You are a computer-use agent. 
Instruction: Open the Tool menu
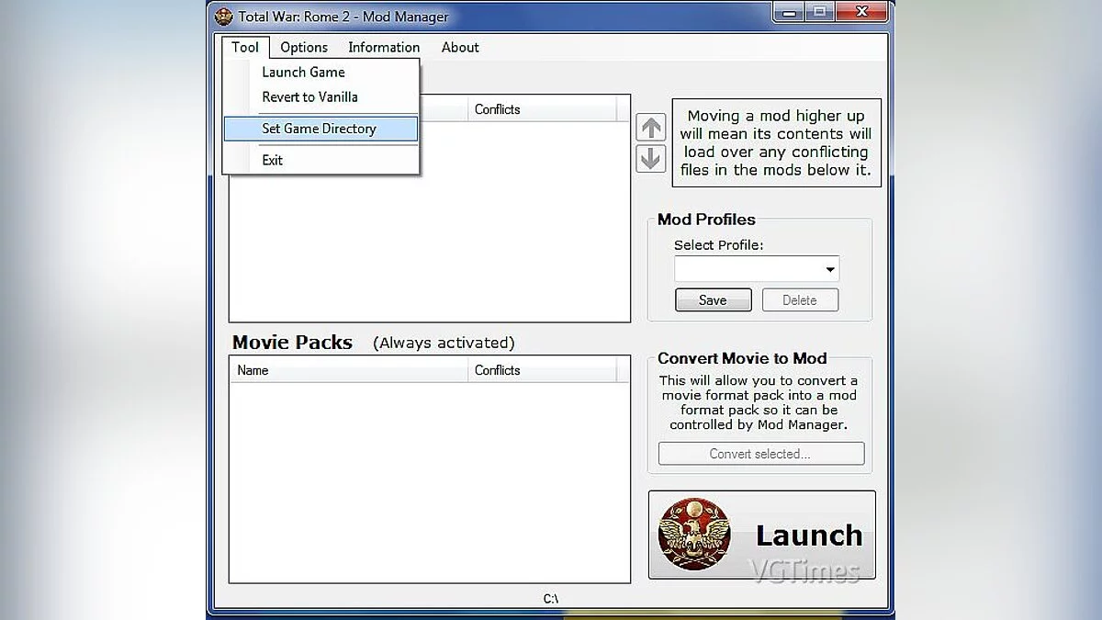(x=245, y=47)
